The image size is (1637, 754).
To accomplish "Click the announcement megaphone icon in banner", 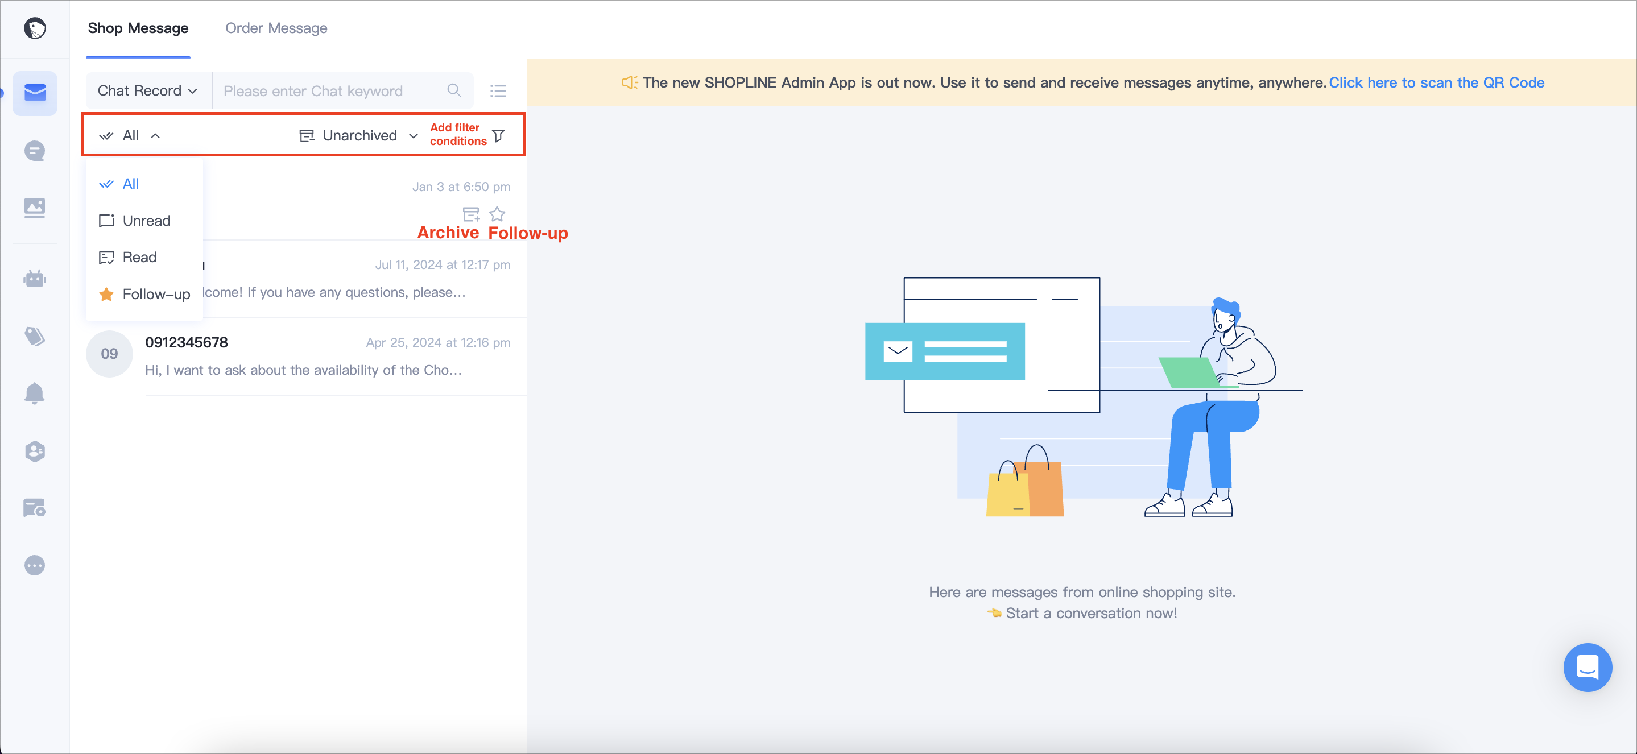I will (x=629, y=82).
